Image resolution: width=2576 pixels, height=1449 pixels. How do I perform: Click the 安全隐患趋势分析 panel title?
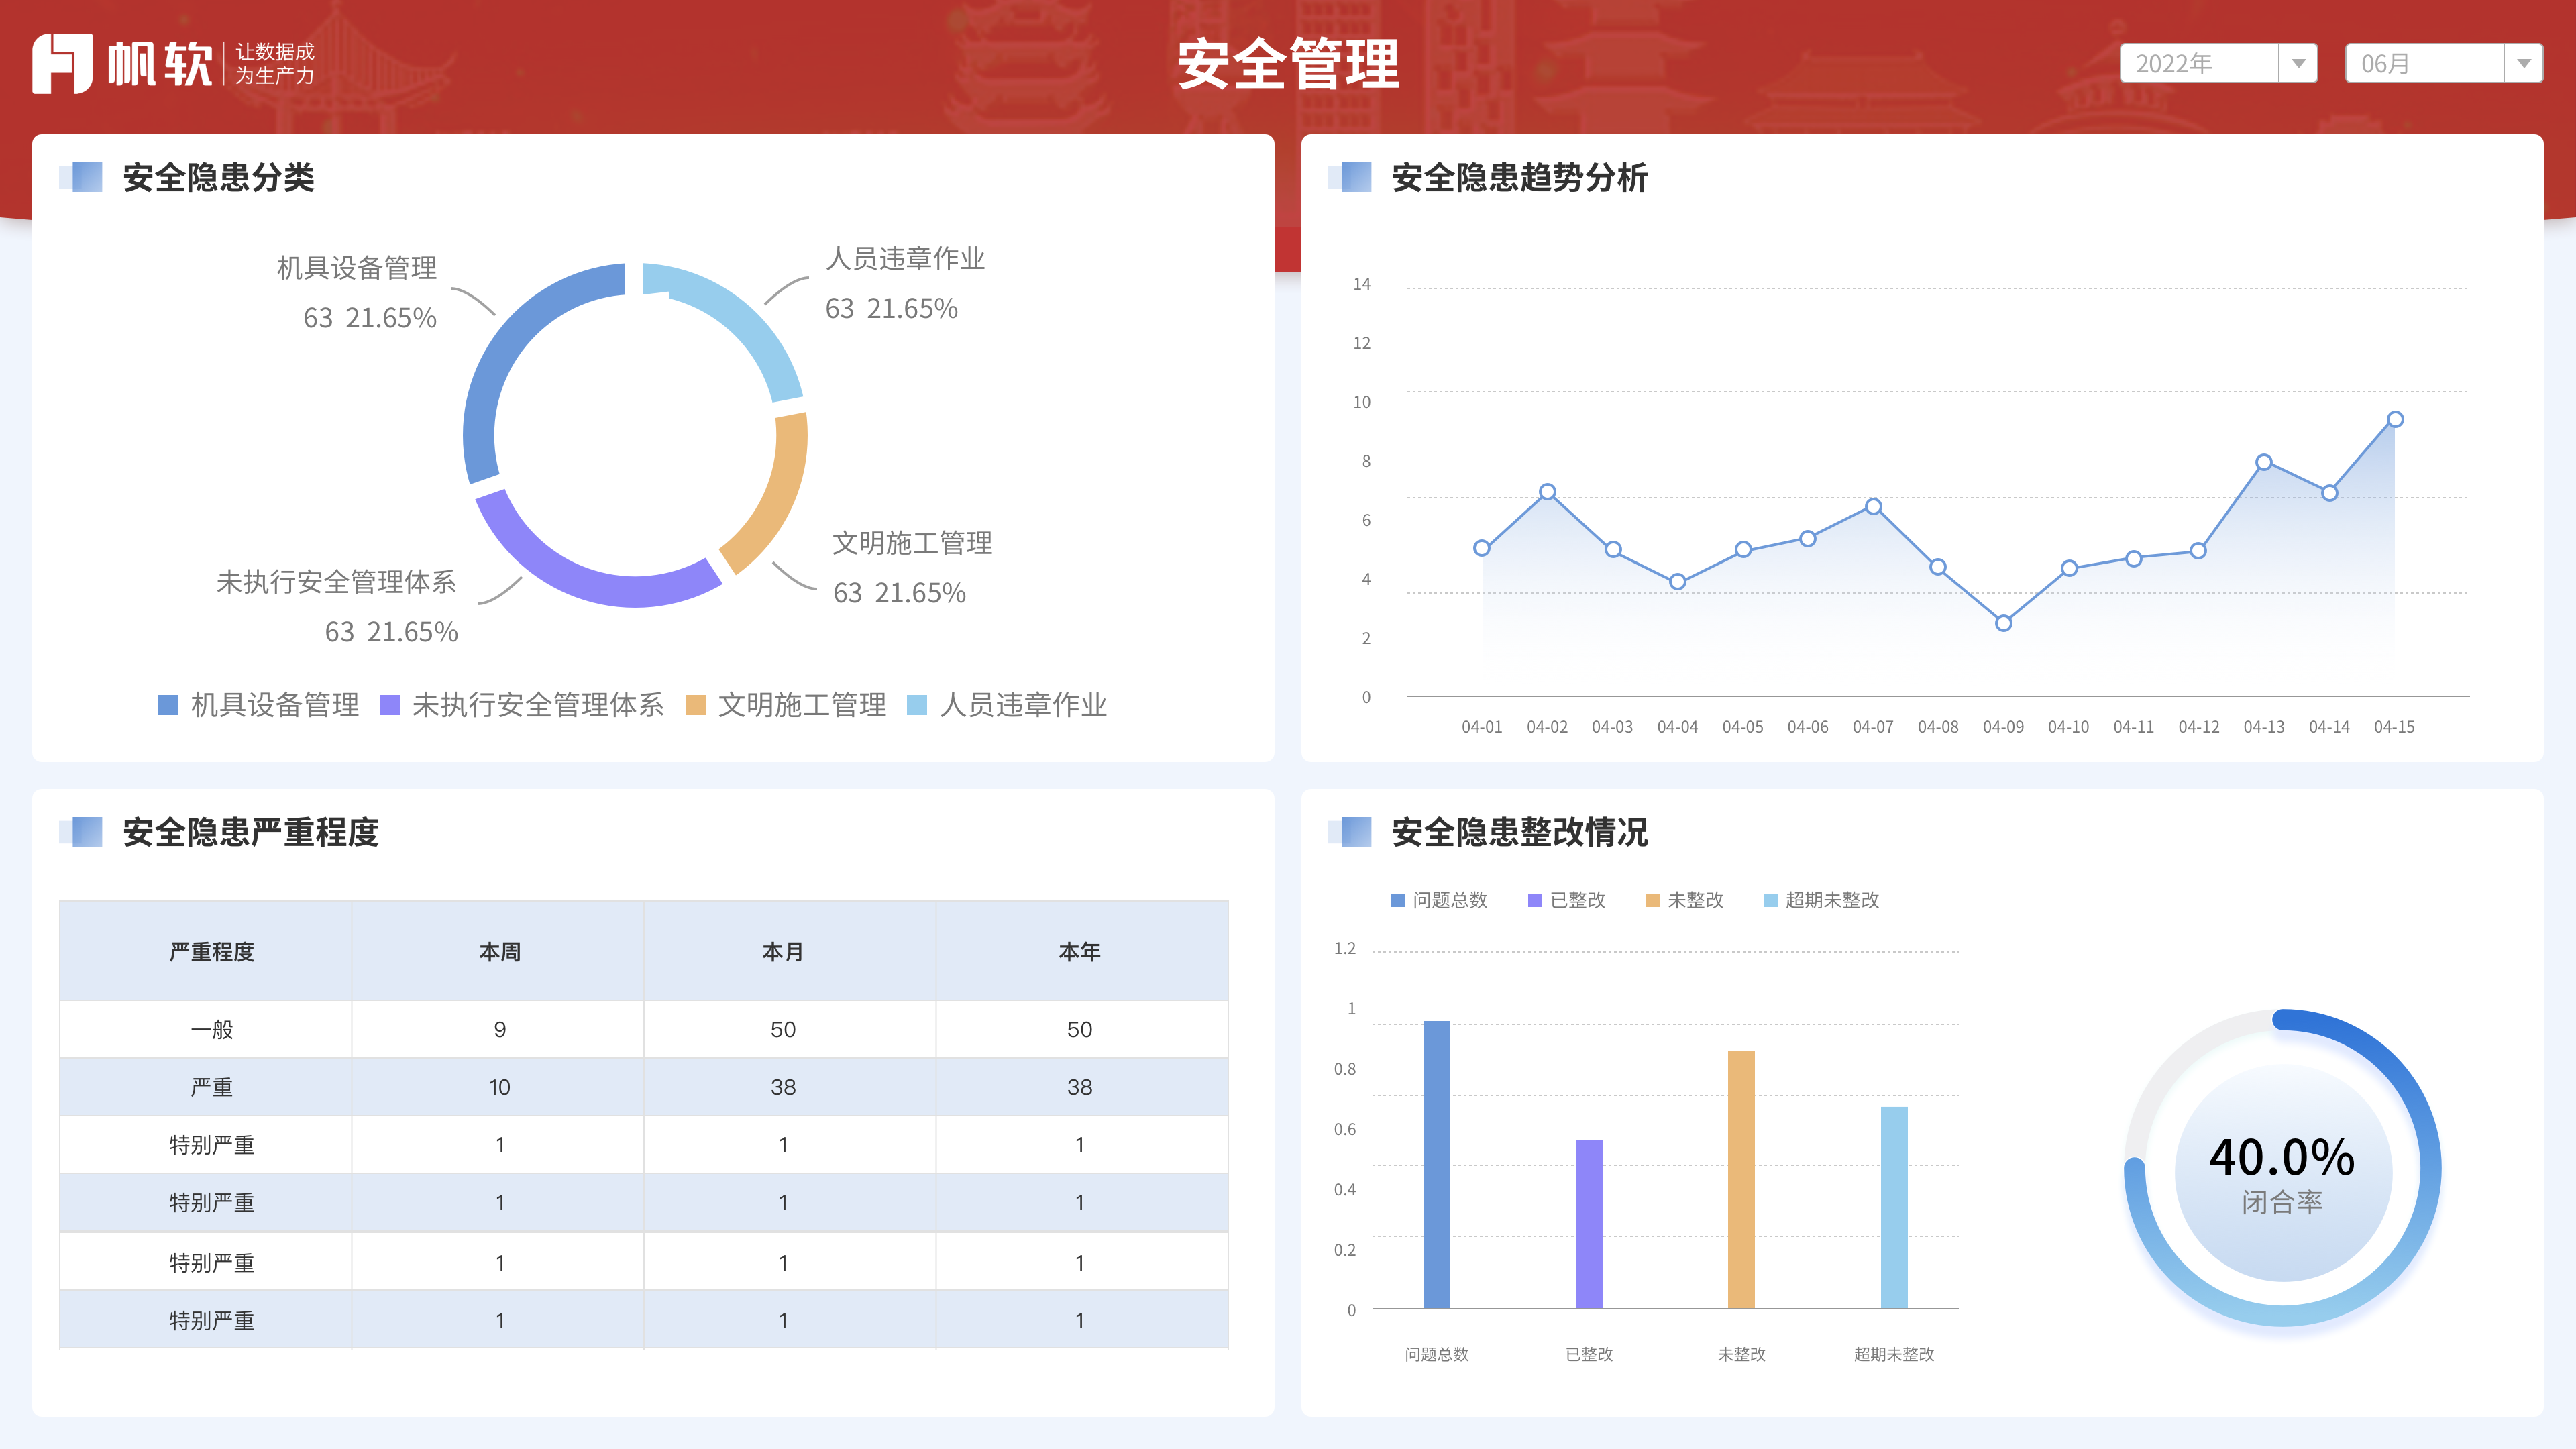(x=1520, y=177)
